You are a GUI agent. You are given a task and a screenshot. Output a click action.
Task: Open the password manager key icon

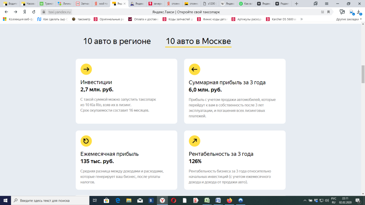pos(342,12)
